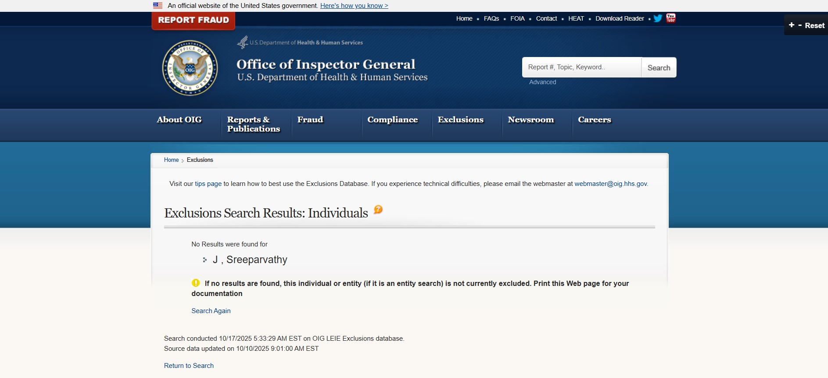Open the Advanced search link

click(x=542, y=82)
